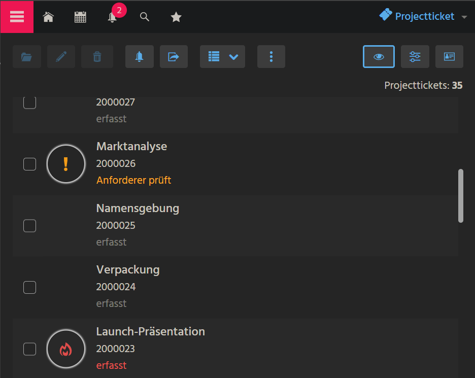The image size is (475, 378).
Task: Select the Namensgebung ticket checkbox
Action: point(30,226)
